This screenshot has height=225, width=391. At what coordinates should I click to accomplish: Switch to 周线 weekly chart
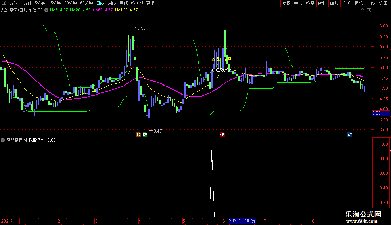(x=112, y=3)
